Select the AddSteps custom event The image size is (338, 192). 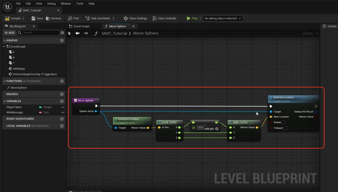click(x=17, y=69)
